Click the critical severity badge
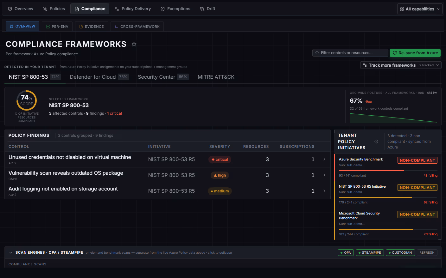This screenshot has width=446, height=278. [x=220, y=160]
